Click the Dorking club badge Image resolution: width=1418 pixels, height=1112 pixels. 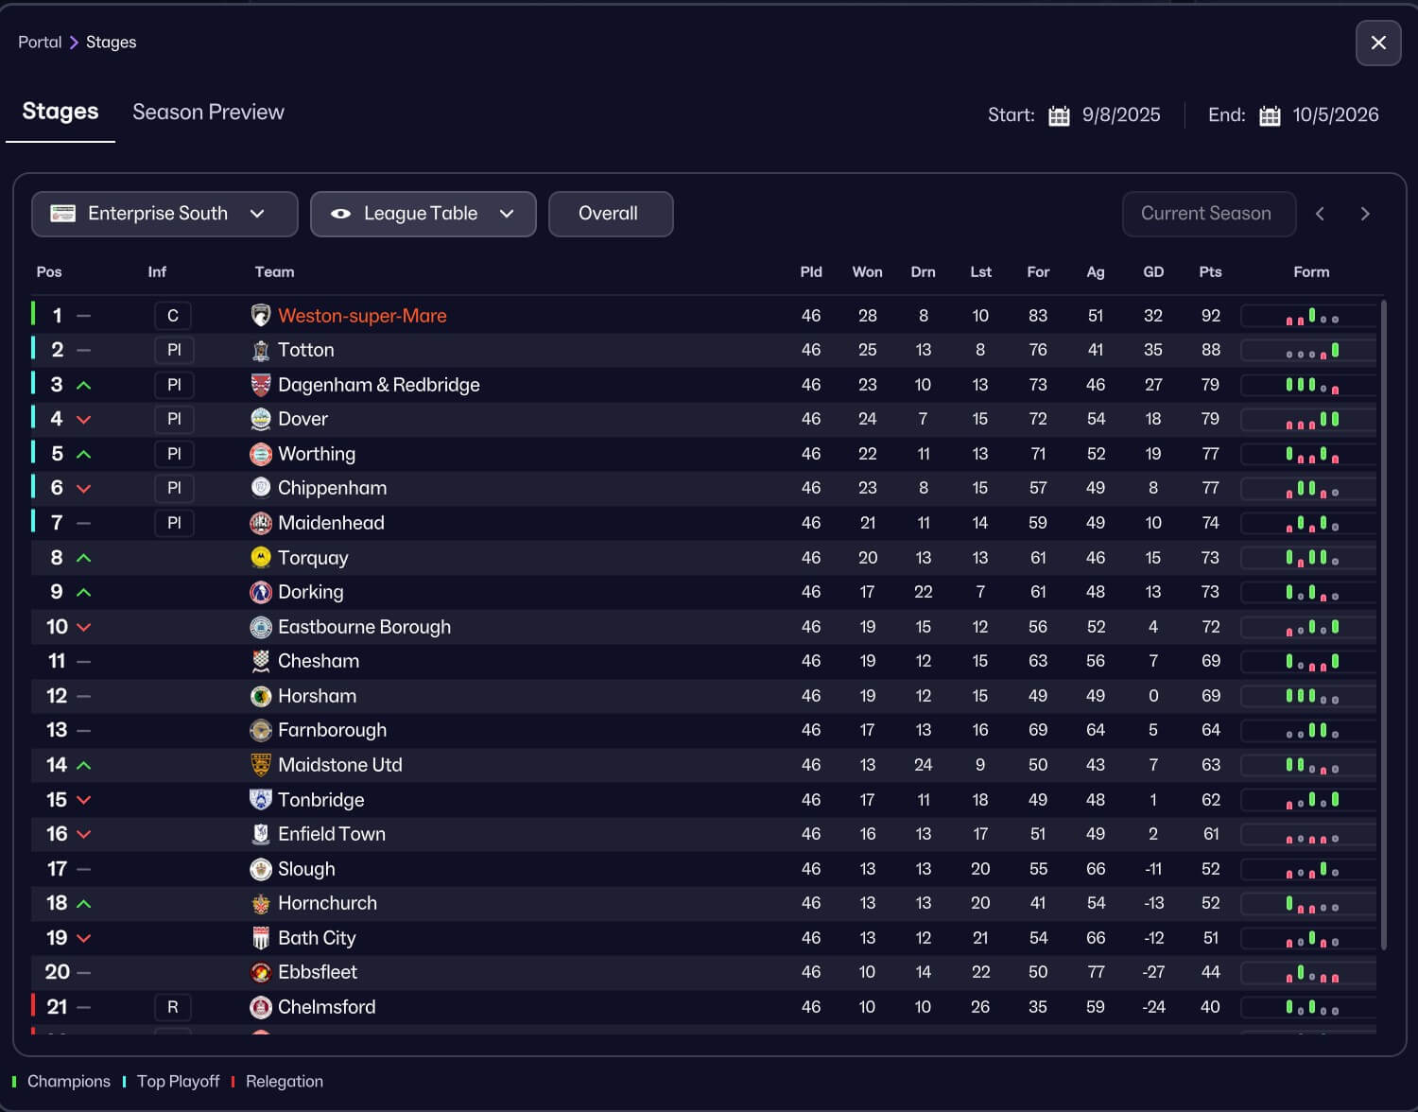[x=261, y=592]
